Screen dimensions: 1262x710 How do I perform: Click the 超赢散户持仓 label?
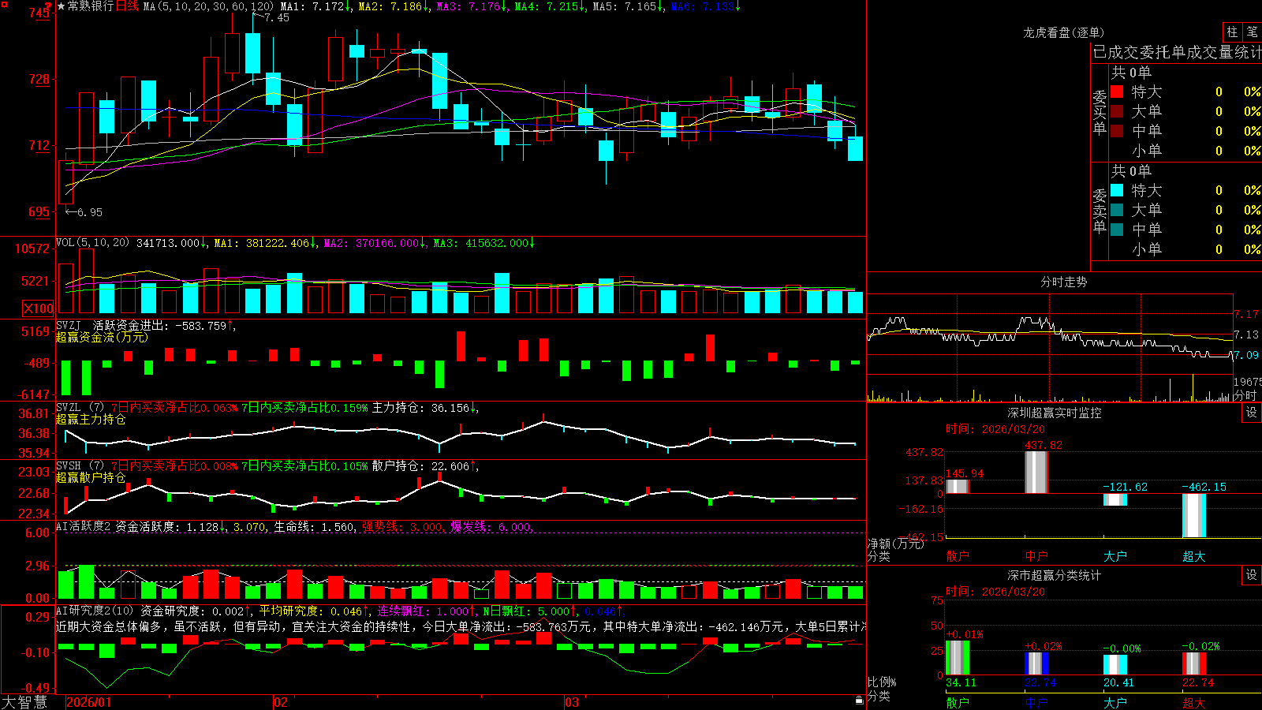(91, 477)
